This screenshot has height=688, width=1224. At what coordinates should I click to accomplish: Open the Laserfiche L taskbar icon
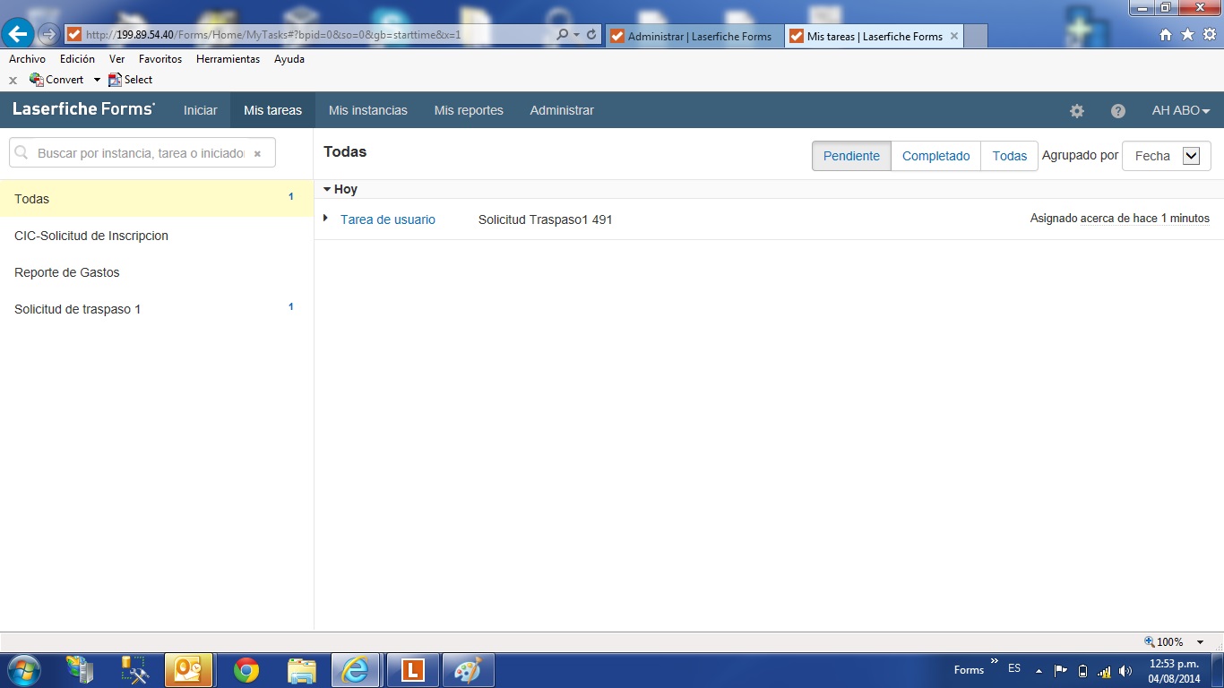coord(412,670)
